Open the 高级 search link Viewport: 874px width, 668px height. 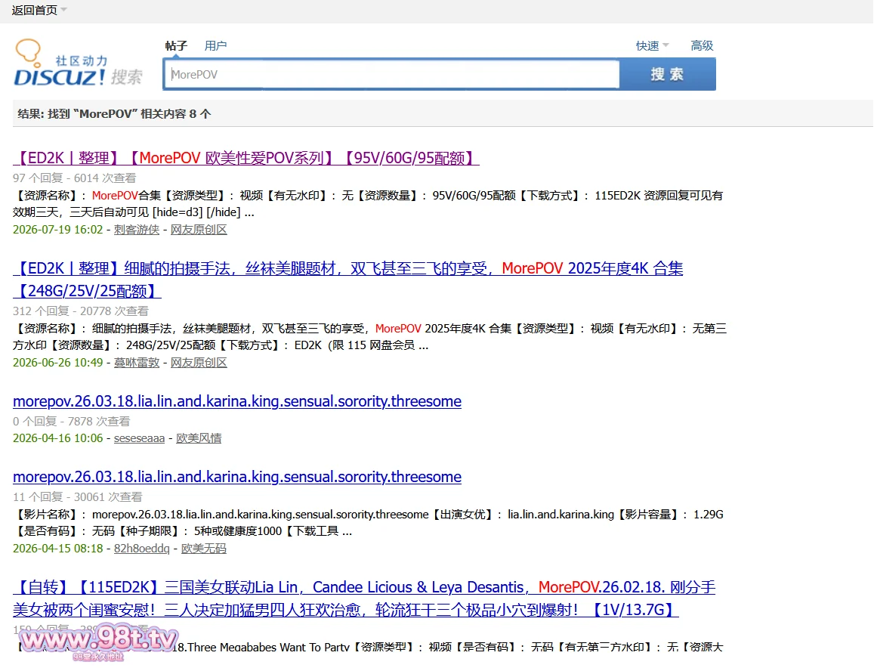(702, 46)
